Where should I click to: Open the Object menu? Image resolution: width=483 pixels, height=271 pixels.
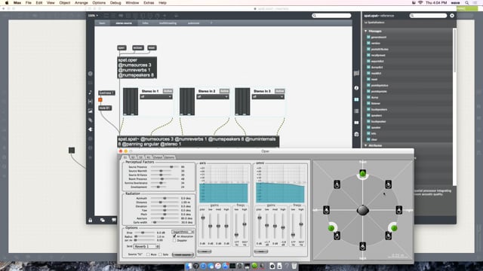[x=65, y=3]
